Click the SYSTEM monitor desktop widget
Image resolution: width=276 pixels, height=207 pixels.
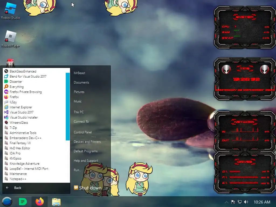(x=244, y=28)
